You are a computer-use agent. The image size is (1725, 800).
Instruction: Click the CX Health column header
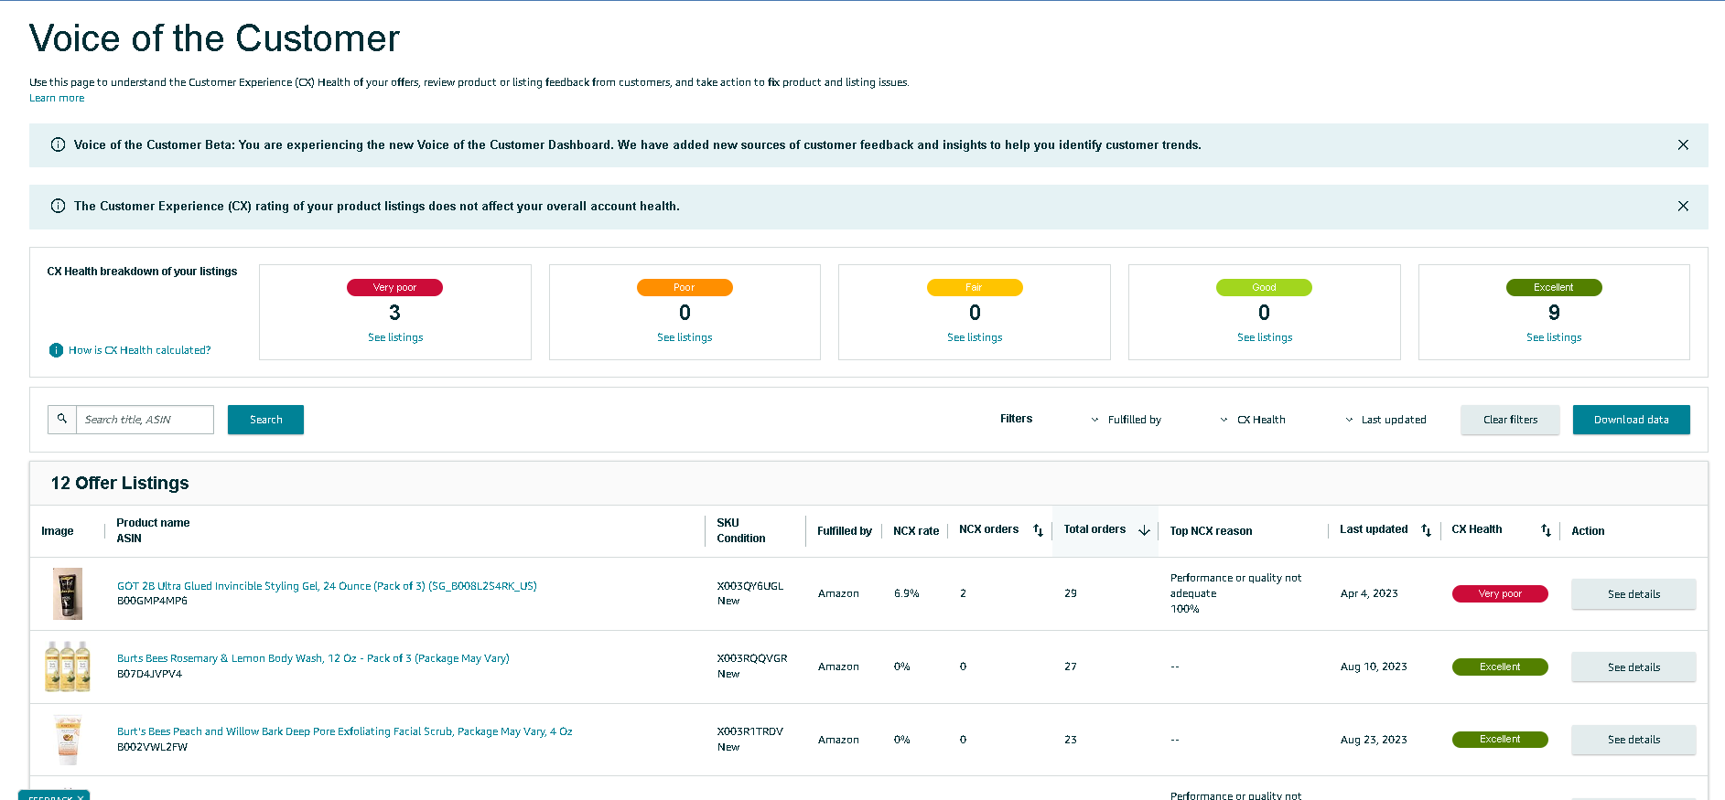pyautogui.click(x=1476, y=529)
